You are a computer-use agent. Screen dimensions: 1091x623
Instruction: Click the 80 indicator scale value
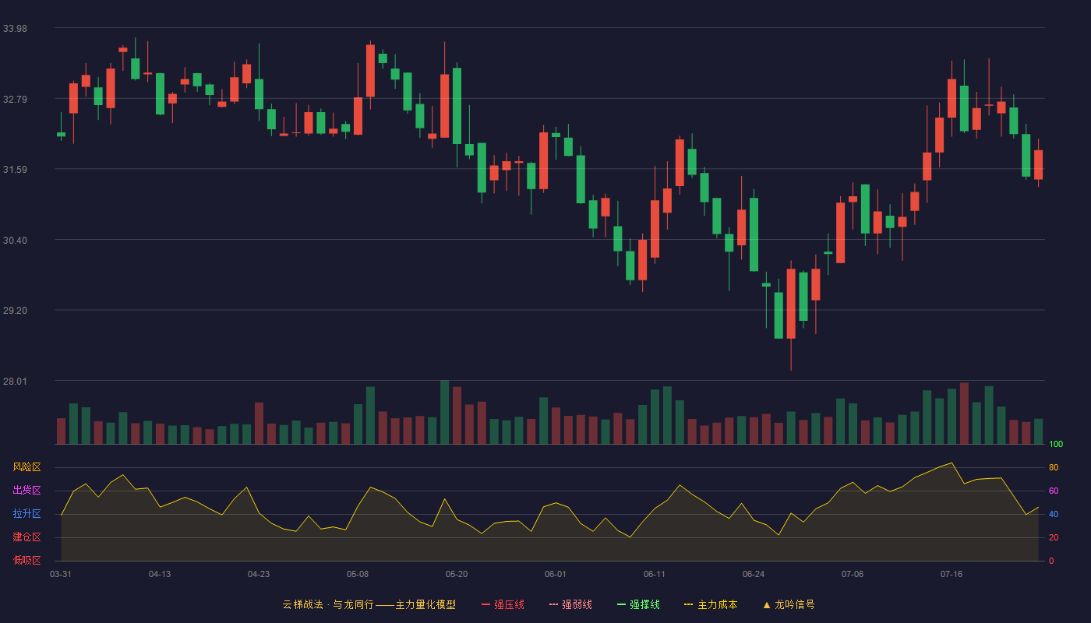[1054, 468]
